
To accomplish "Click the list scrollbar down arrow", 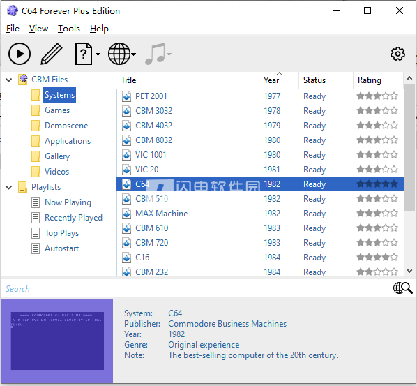I will point(409,270).
